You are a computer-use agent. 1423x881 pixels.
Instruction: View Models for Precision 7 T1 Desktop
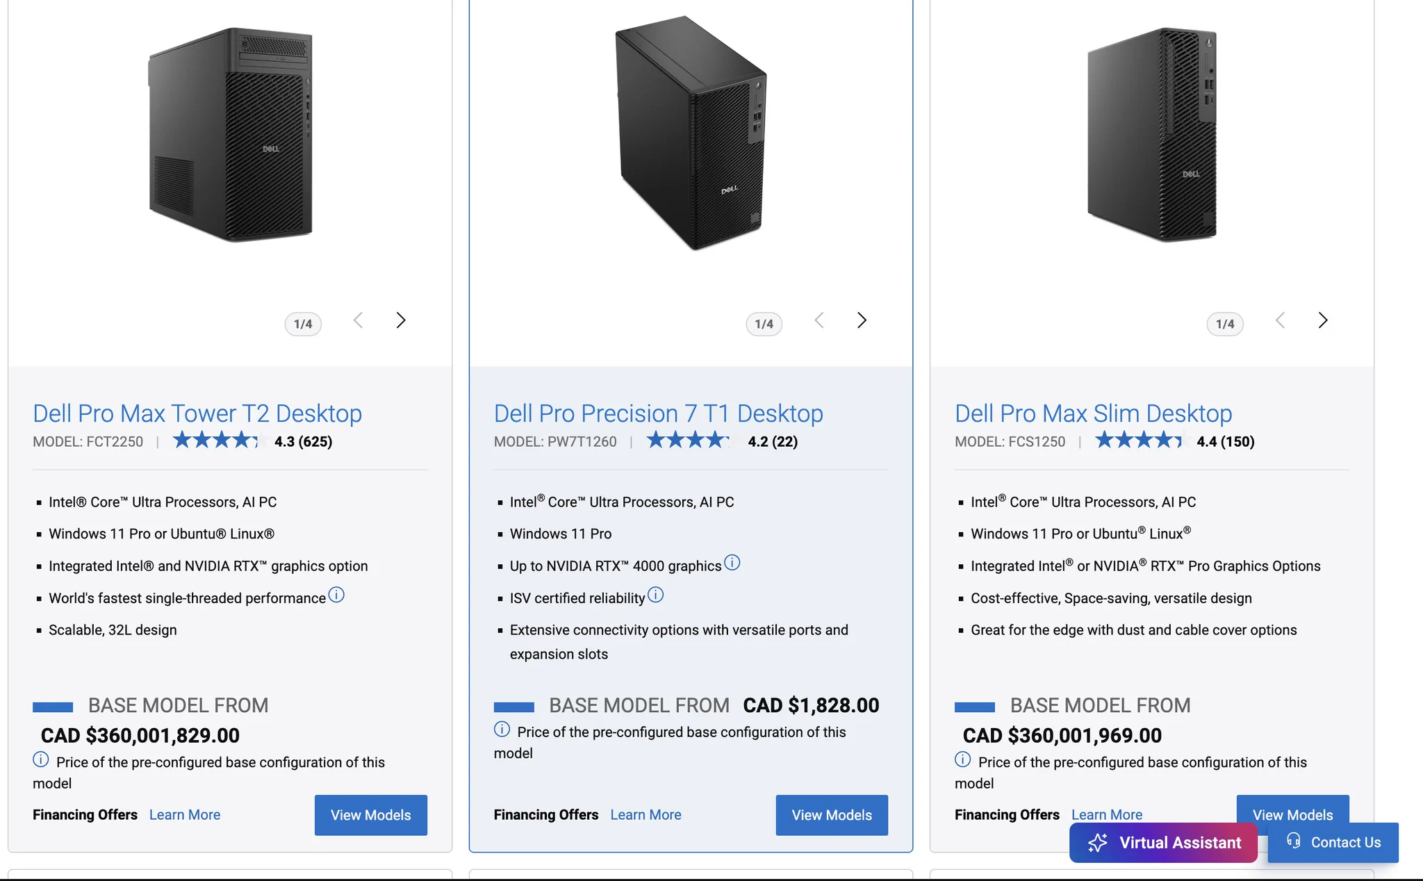click(832, 815)
